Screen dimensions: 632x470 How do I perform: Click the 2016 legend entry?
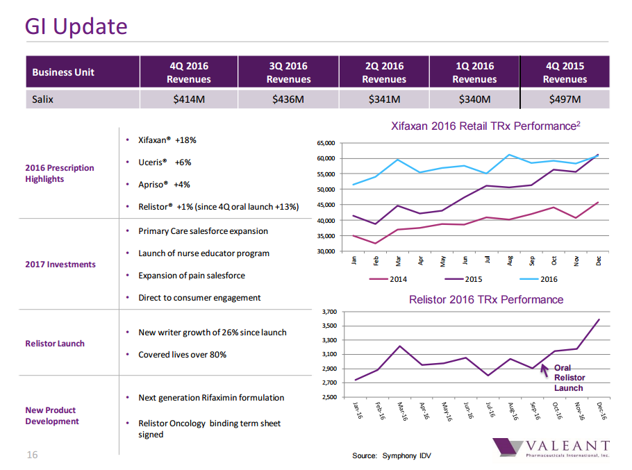pos(539,279)
